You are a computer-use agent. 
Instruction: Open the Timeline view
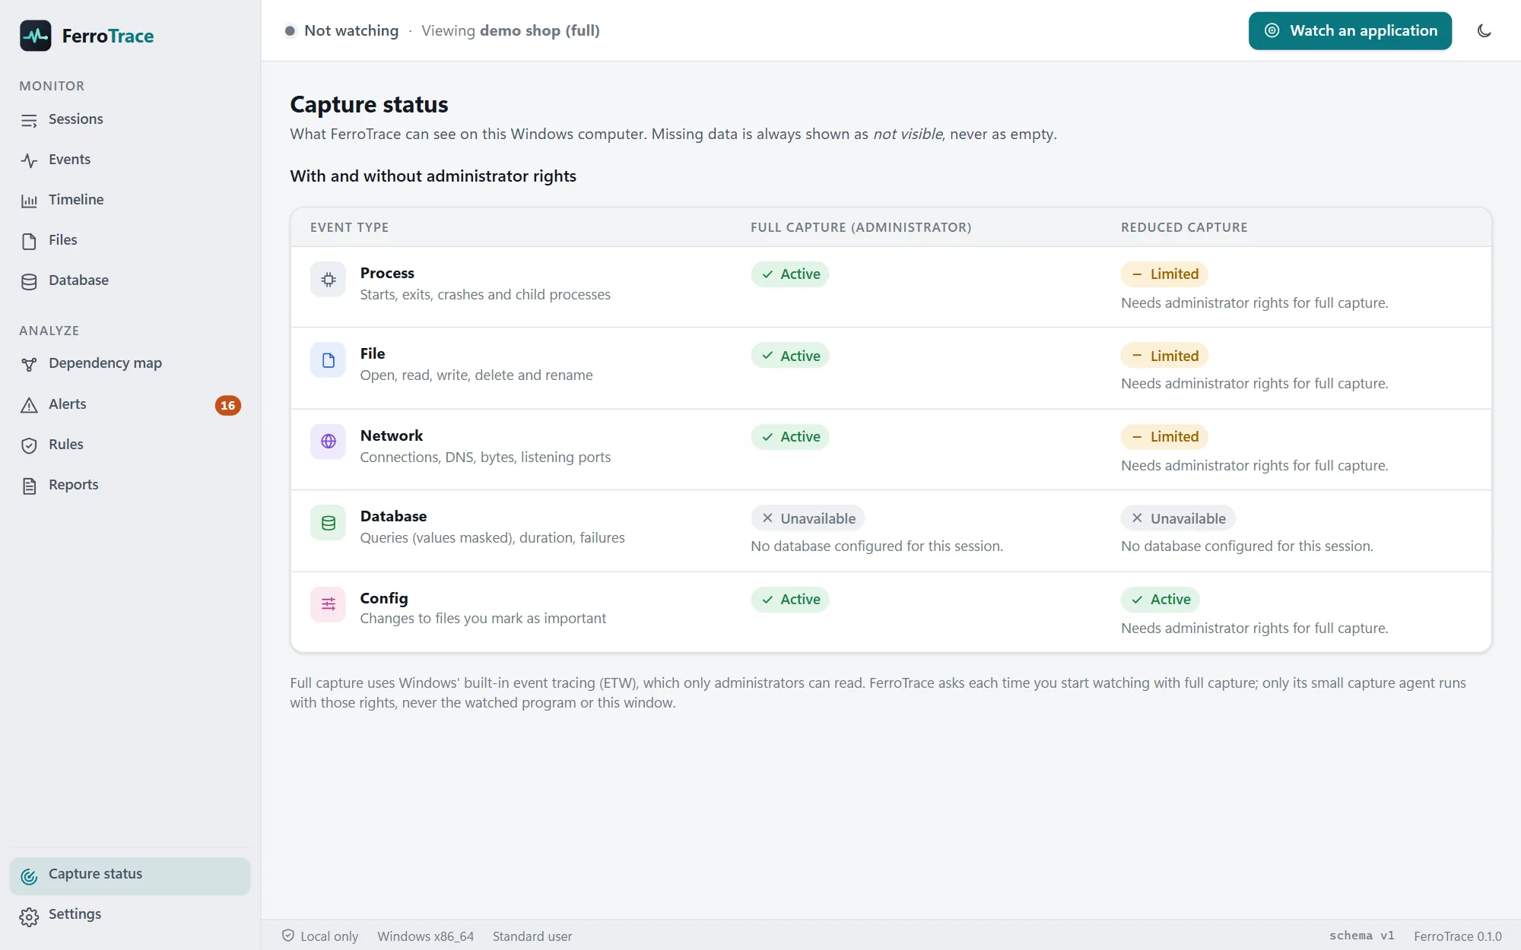pos(130,200)
